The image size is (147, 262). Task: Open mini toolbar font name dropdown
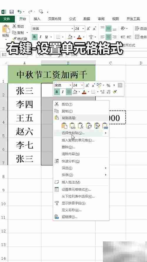tap(71, 85)
